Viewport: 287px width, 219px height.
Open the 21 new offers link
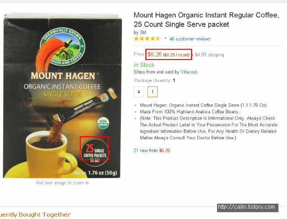point(140,150)
